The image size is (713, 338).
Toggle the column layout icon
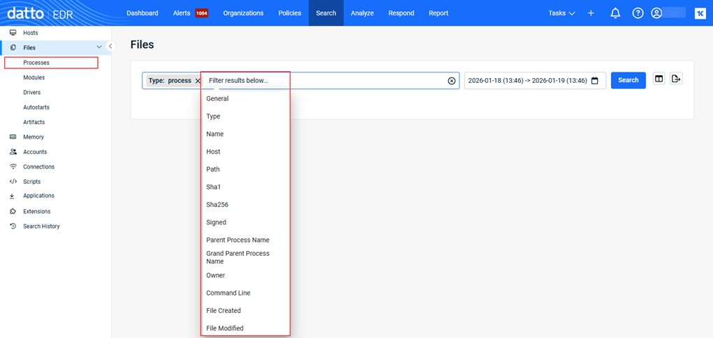coord(659,79)
